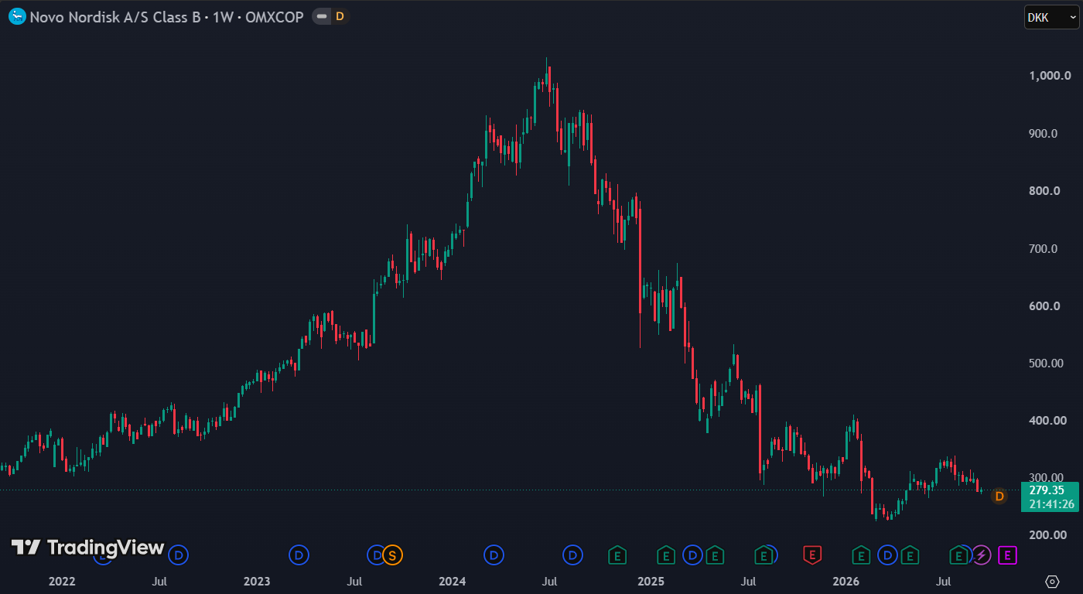This screenshot has width=1083, height=594.
Task: Click the 2025 label on time axis
Action: [x=651, y=581]
